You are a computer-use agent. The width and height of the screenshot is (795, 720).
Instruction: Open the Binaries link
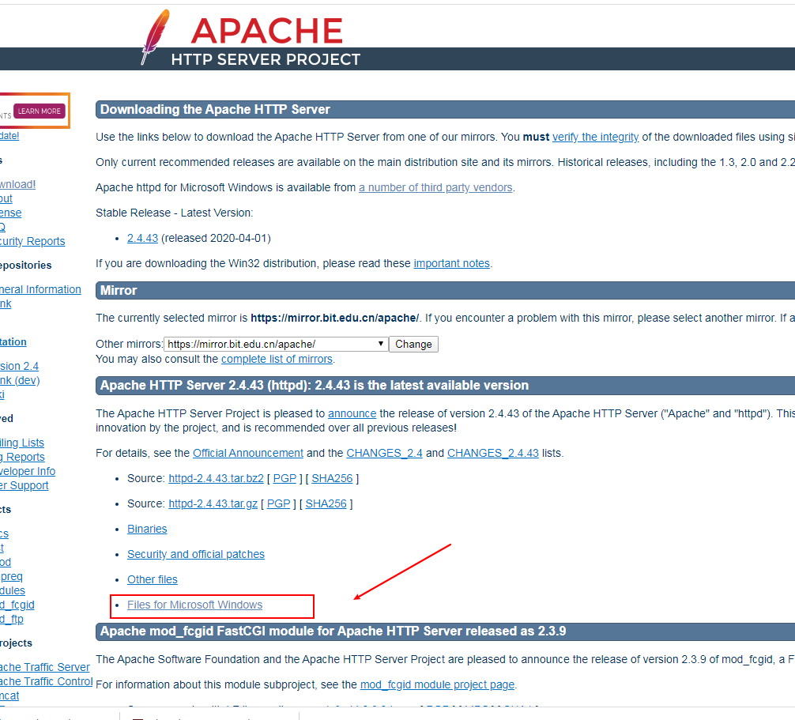pyautogui.click(x=147, y=530)
